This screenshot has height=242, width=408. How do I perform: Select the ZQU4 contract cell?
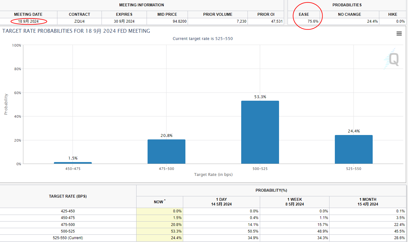point(79,21)
